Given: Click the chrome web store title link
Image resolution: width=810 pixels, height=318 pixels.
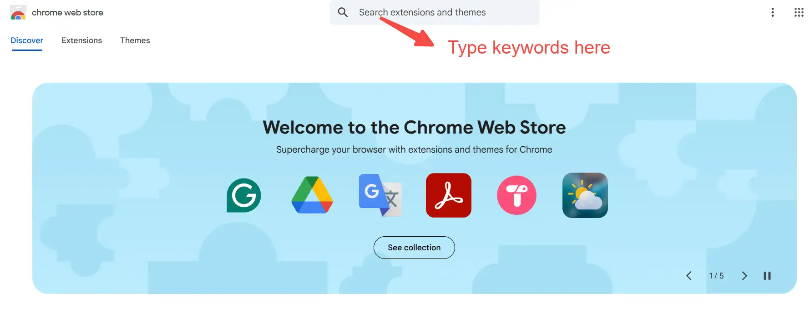Looking at the screenshot, I should click(x=67, y=13).
